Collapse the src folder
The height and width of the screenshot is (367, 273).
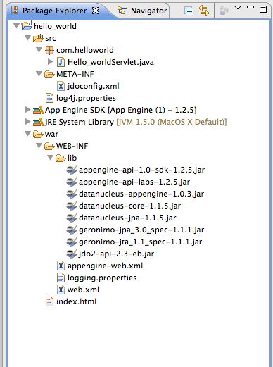click(27, 37)
